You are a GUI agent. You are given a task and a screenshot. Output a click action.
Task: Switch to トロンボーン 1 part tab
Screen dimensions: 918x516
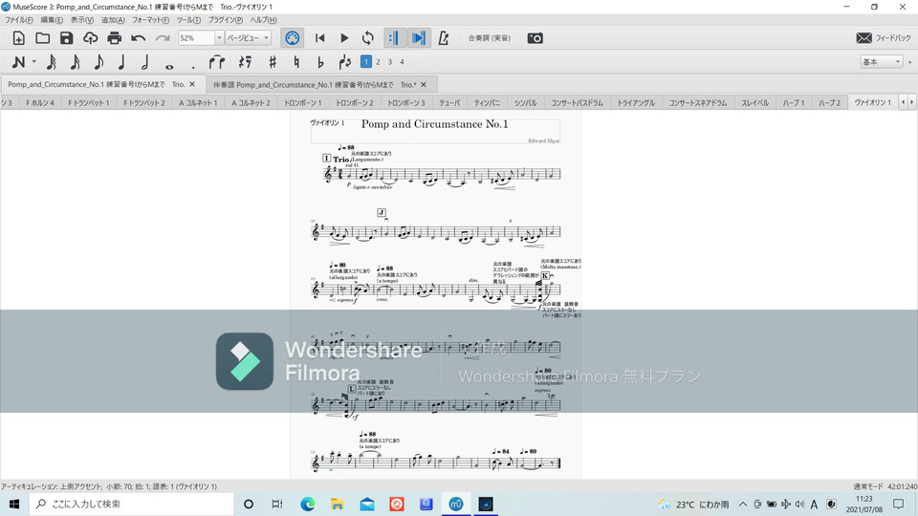pyautogui.click(x=303, y=103)
